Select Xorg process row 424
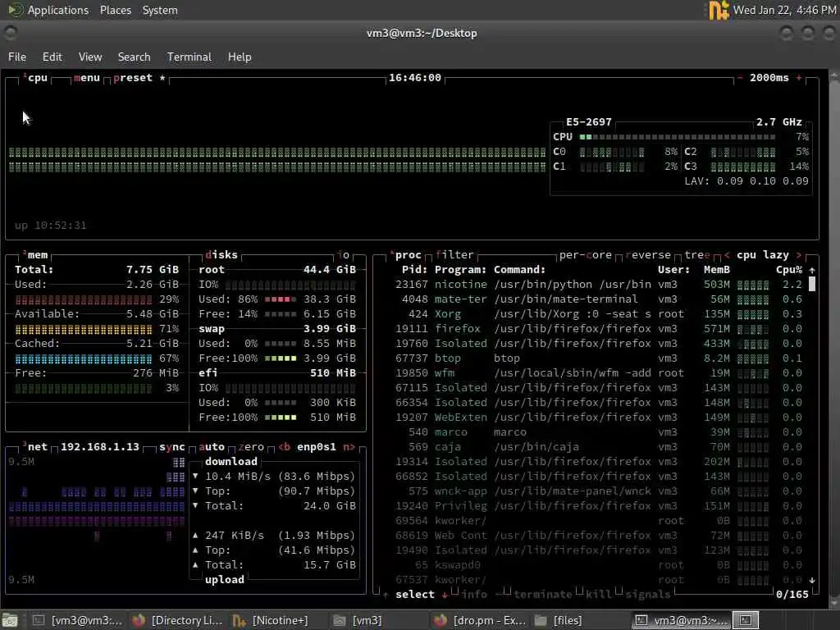Screen dimensions: 840x630 pyautogui.click(x=599, y=314)
